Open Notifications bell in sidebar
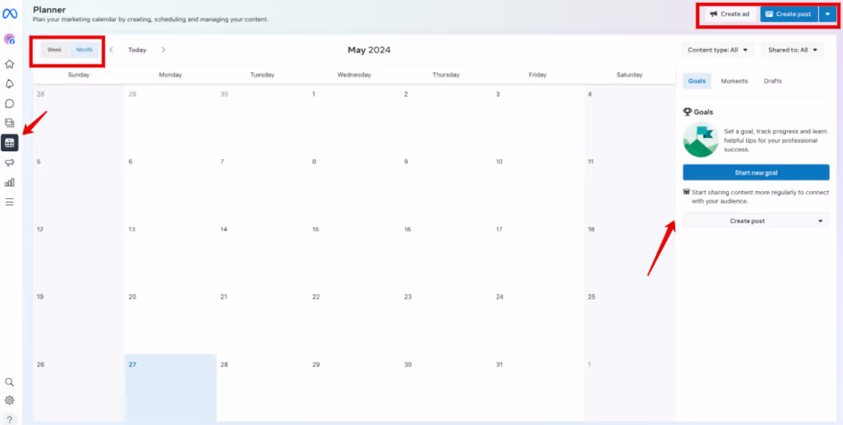This screenshot has width=843, height=425. pos(9,83)
